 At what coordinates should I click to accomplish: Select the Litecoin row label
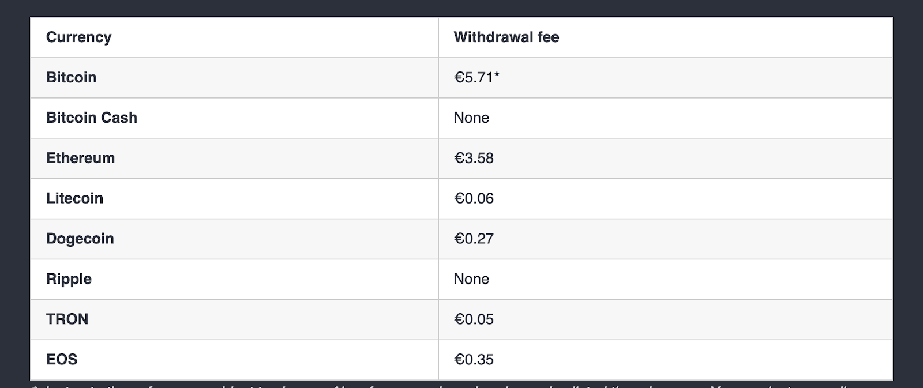pos(75,198)
